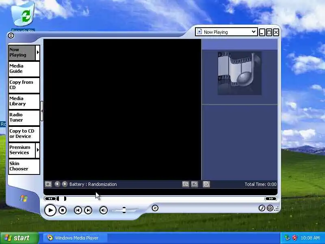Viewport: 325px width, 244px height.
Task: Open the Skin Chooser tab
Action: tap(24, 166)
